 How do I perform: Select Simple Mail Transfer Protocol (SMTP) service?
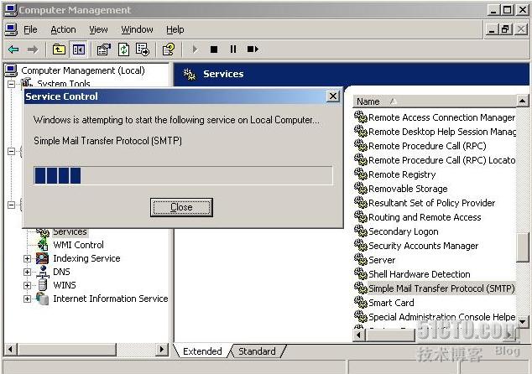[441, 288]
